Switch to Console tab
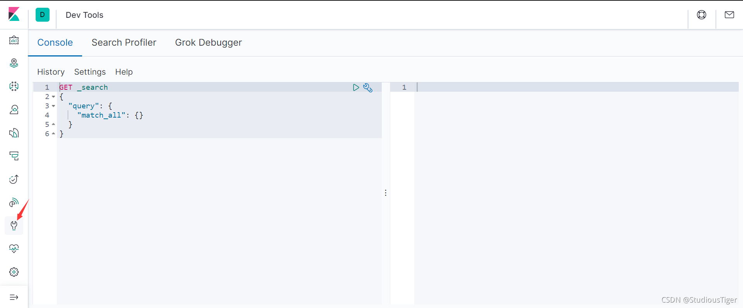The image size is (743, 308). (55, 43)
